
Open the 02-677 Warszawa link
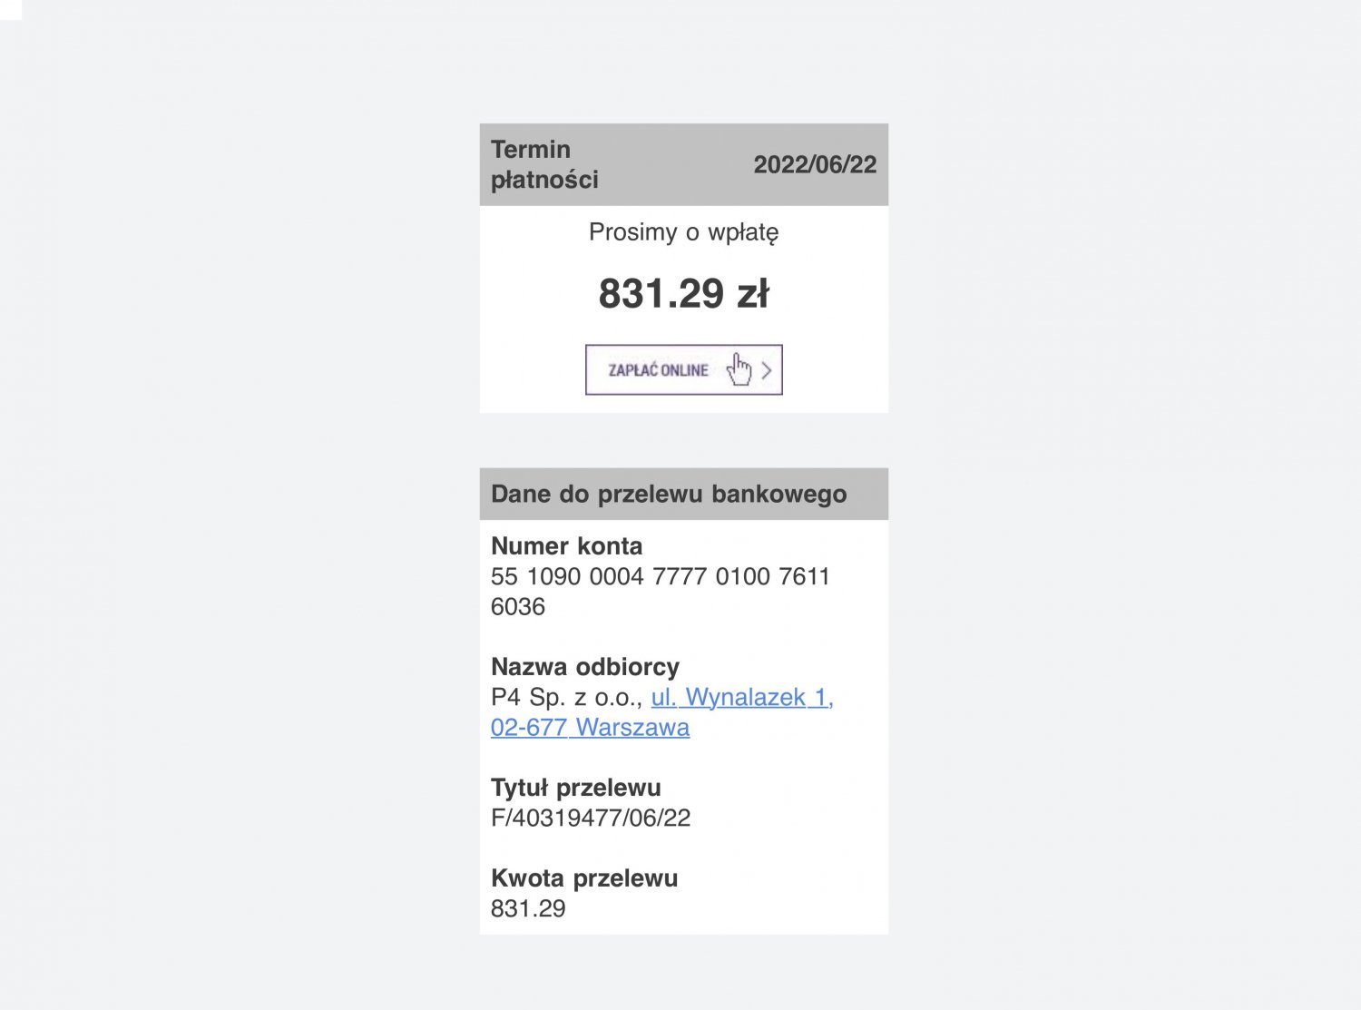pos(590,727)
